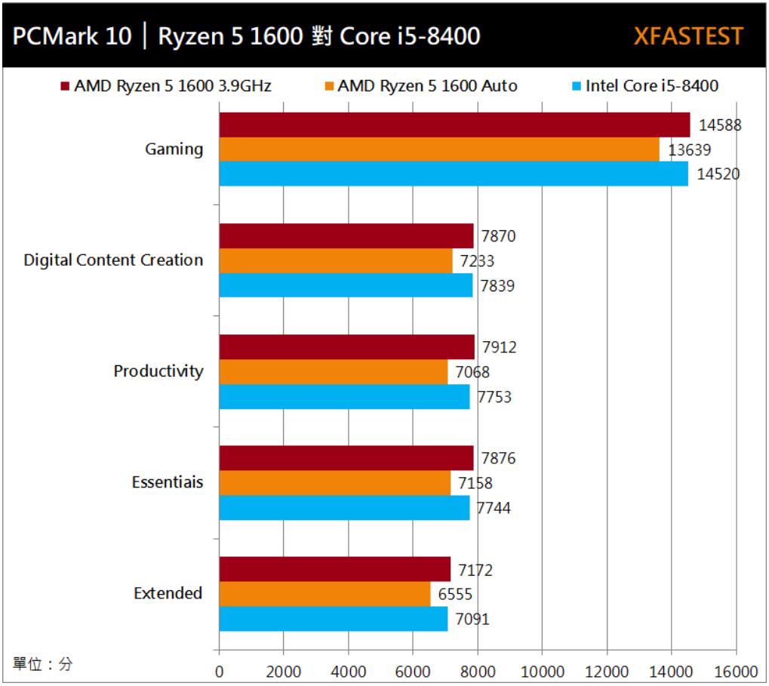Click the 12000 axis label
The image size is (769, 686).
[607, 672]
